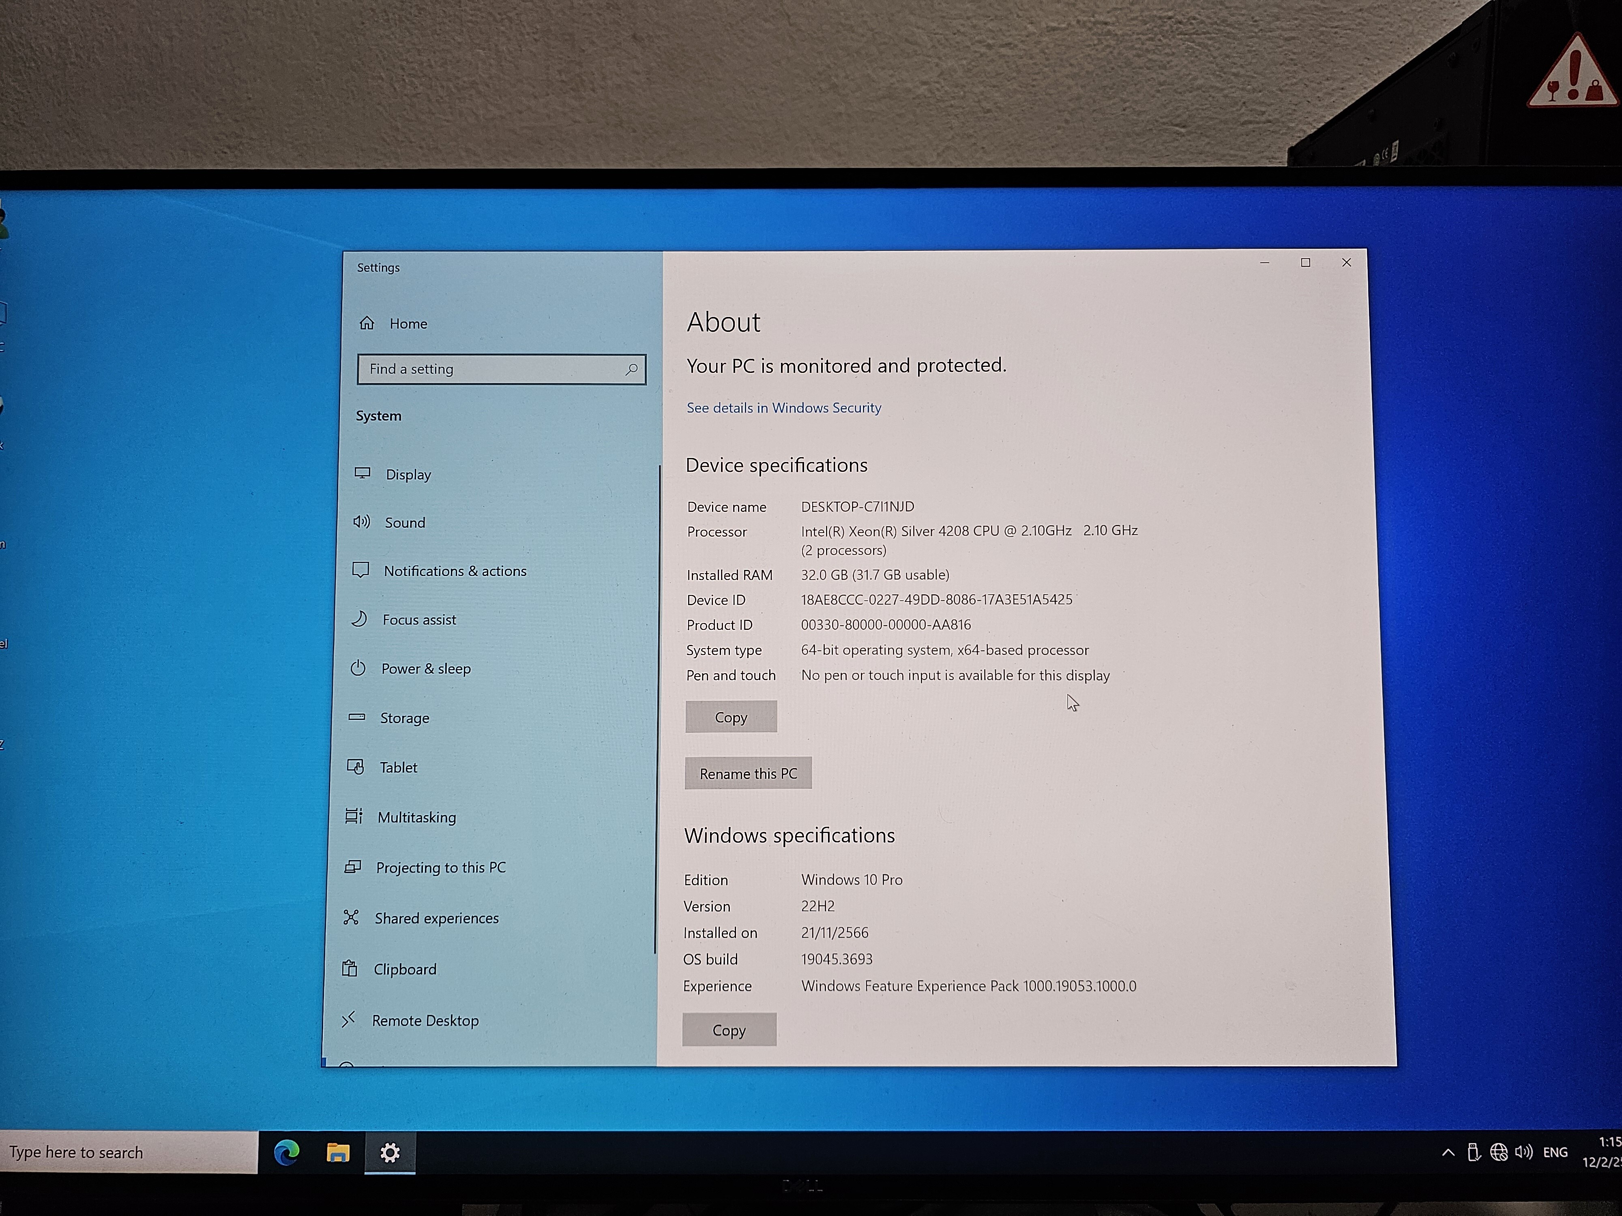1622x1216 pixels.
Task: Open the Tablet settings page
Action: pos(398,767)
